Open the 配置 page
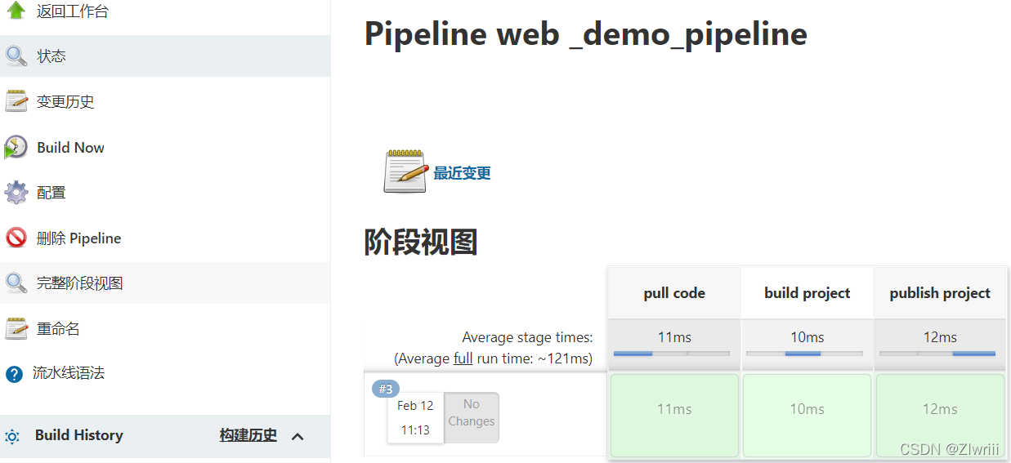Viewport: 1011px width, 463px height. pos(51,193)
